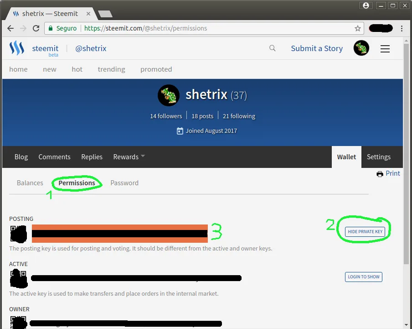View the 18 posts link

pyautogui.click(x=202, y=116)
